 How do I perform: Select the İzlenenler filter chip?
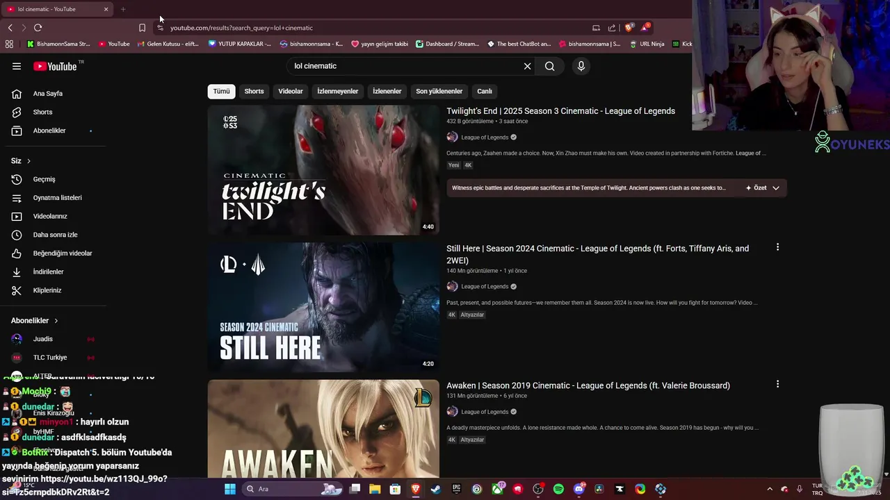(x=387, y=91)
